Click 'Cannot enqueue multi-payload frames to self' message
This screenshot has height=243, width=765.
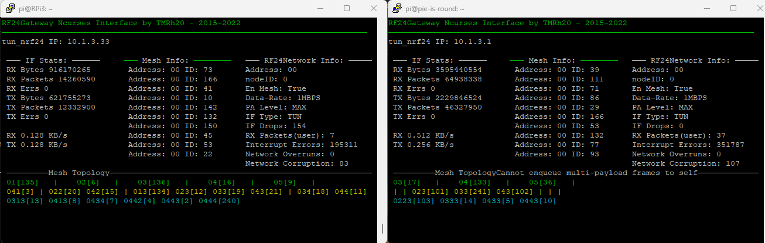point(597,173)
